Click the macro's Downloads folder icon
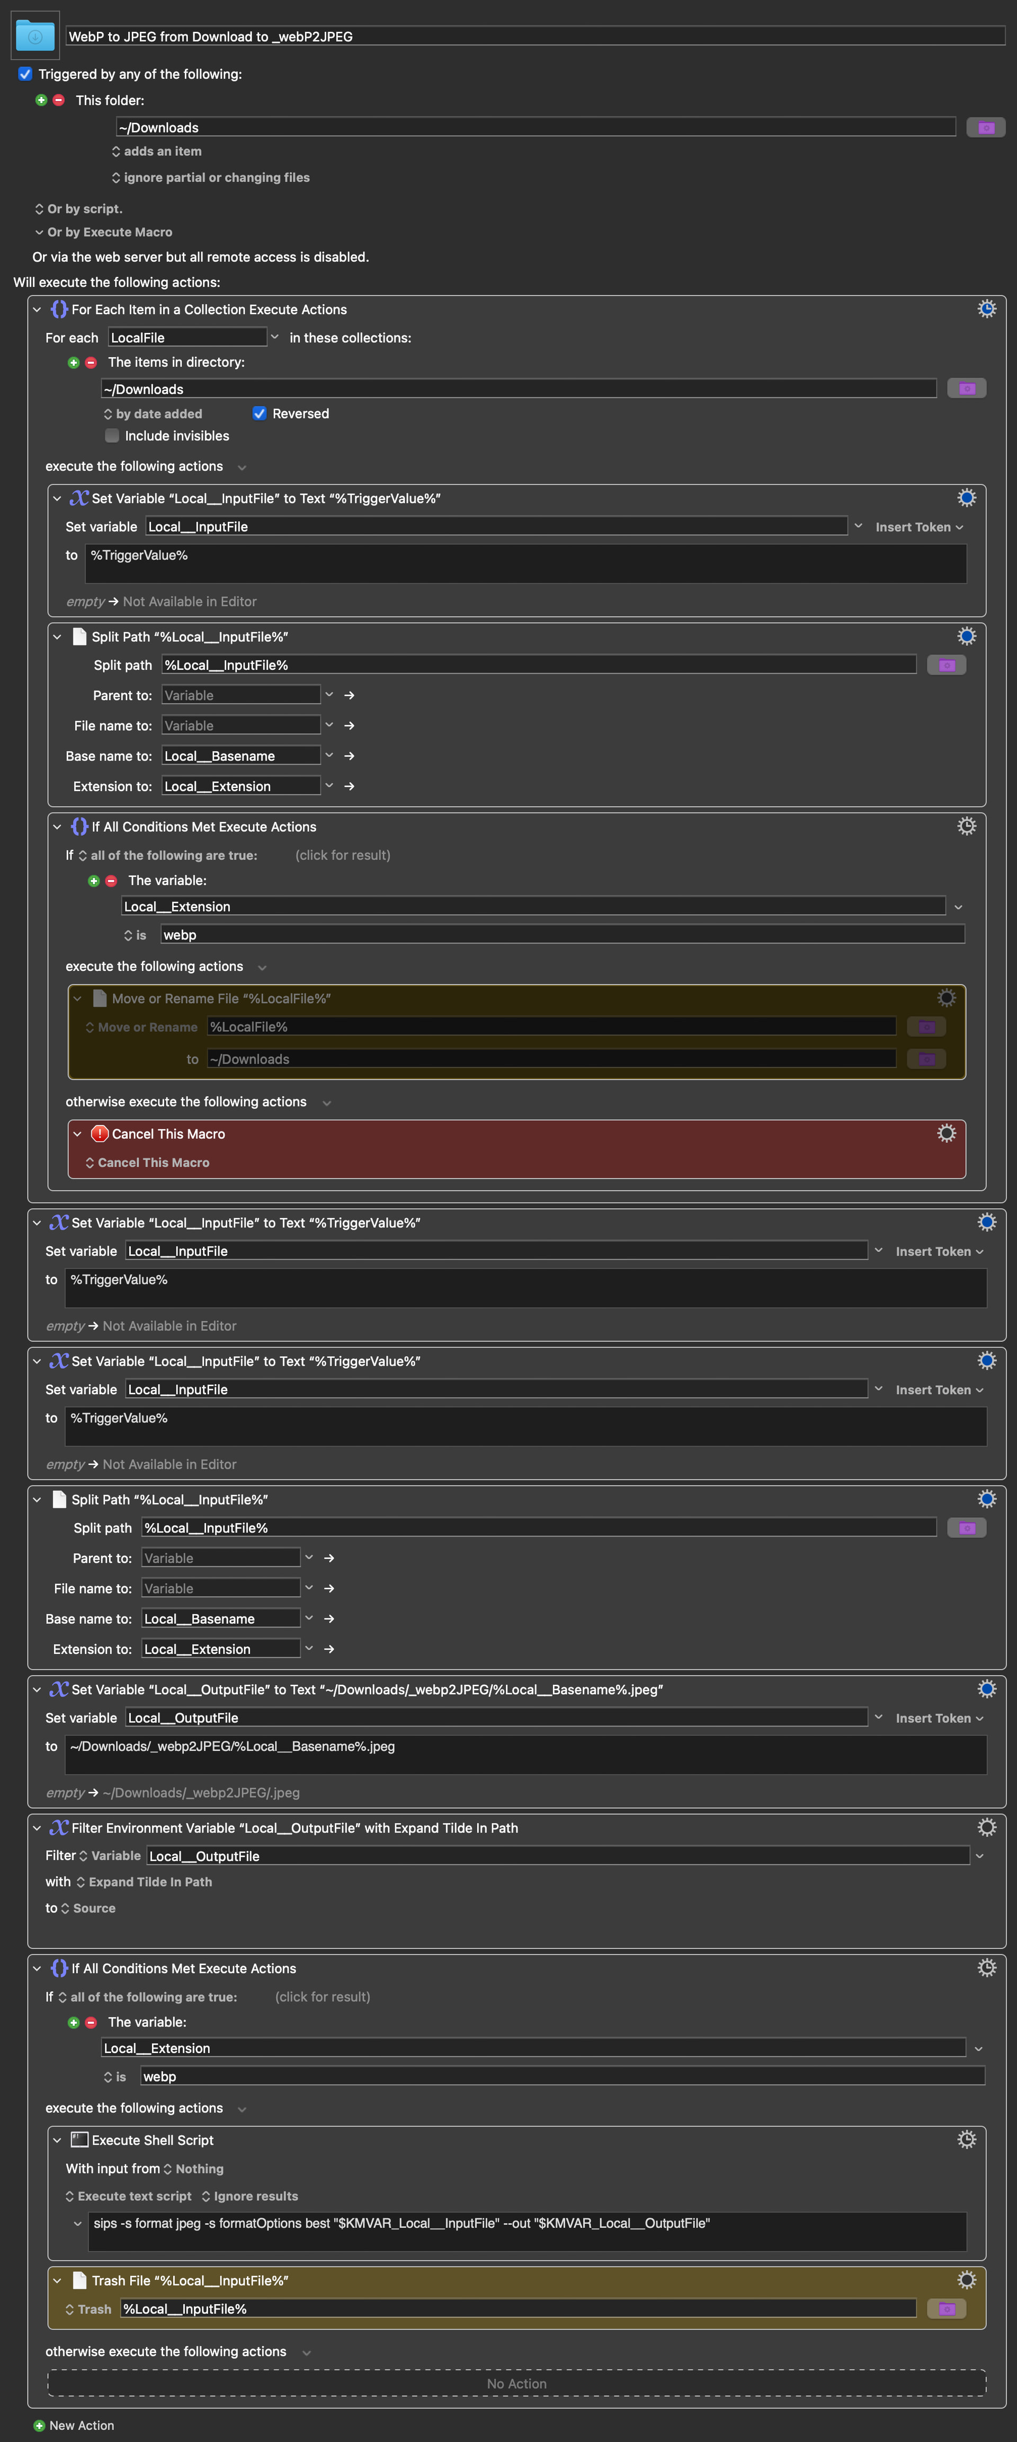The height and width of the screenshot is (2442, 1017). click(x=35, y=35)
